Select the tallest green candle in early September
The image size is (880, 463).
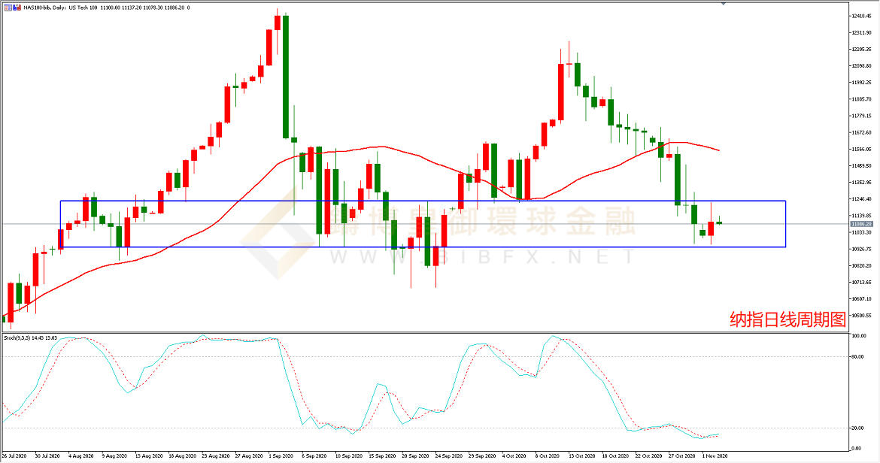(286, 75)
